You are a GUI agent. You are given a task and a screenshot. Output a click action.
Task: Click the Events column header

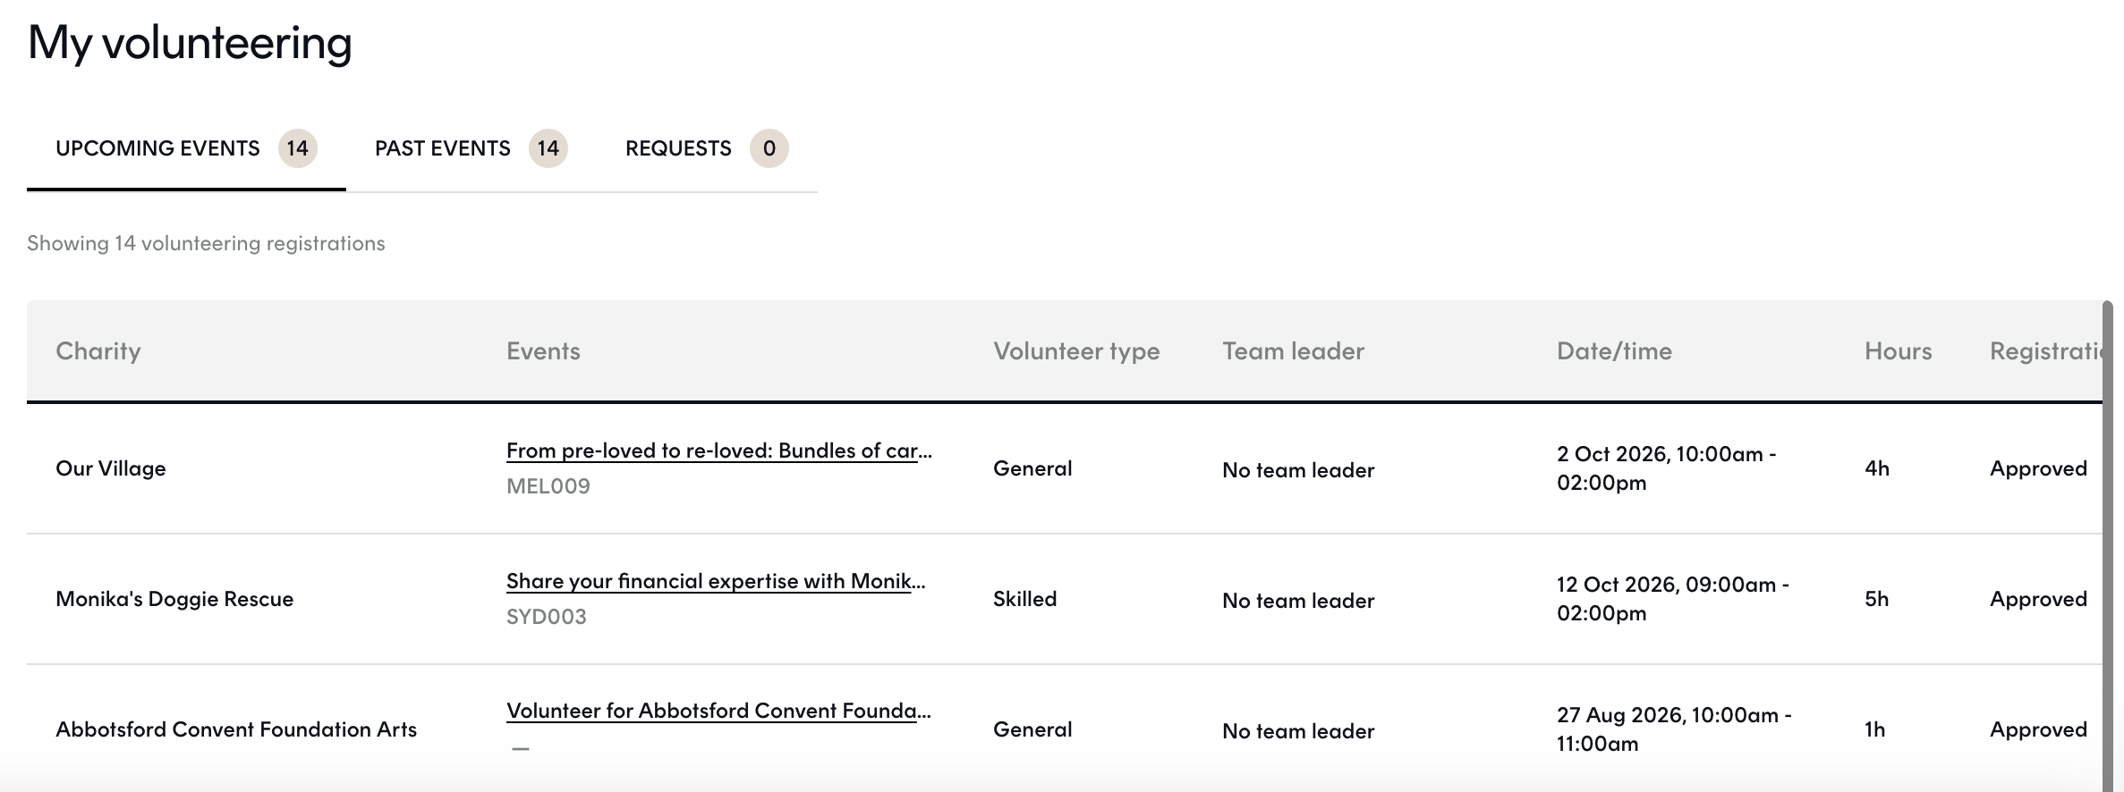pyautogui.click(x=543, y=351)
